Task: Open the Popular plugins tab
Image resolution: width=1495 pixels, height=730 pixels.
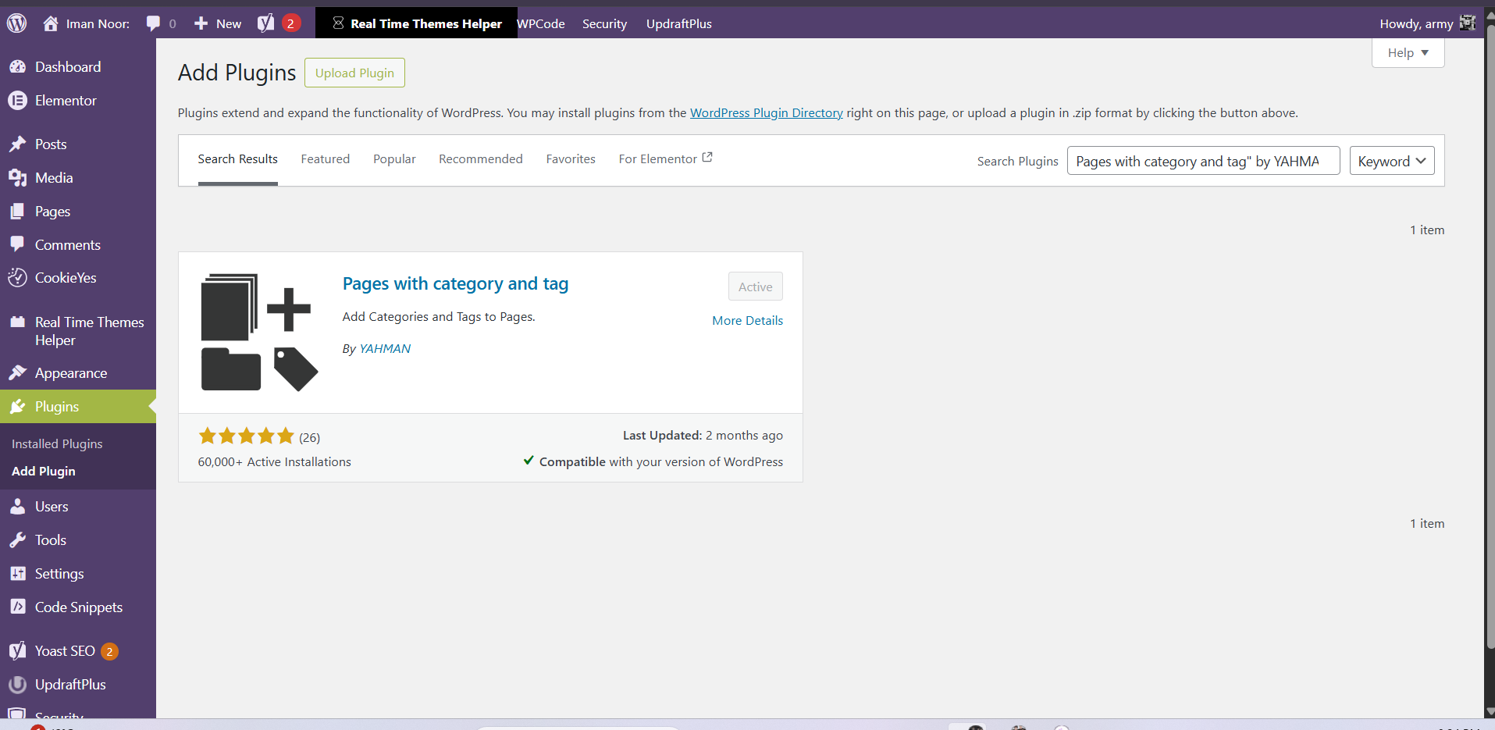Action: click(394, 159)
